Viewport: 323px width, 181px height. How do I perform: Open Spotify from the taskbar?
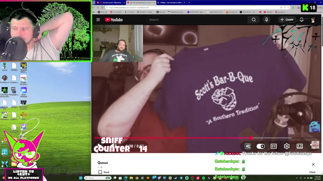click(x=203, y=178)
